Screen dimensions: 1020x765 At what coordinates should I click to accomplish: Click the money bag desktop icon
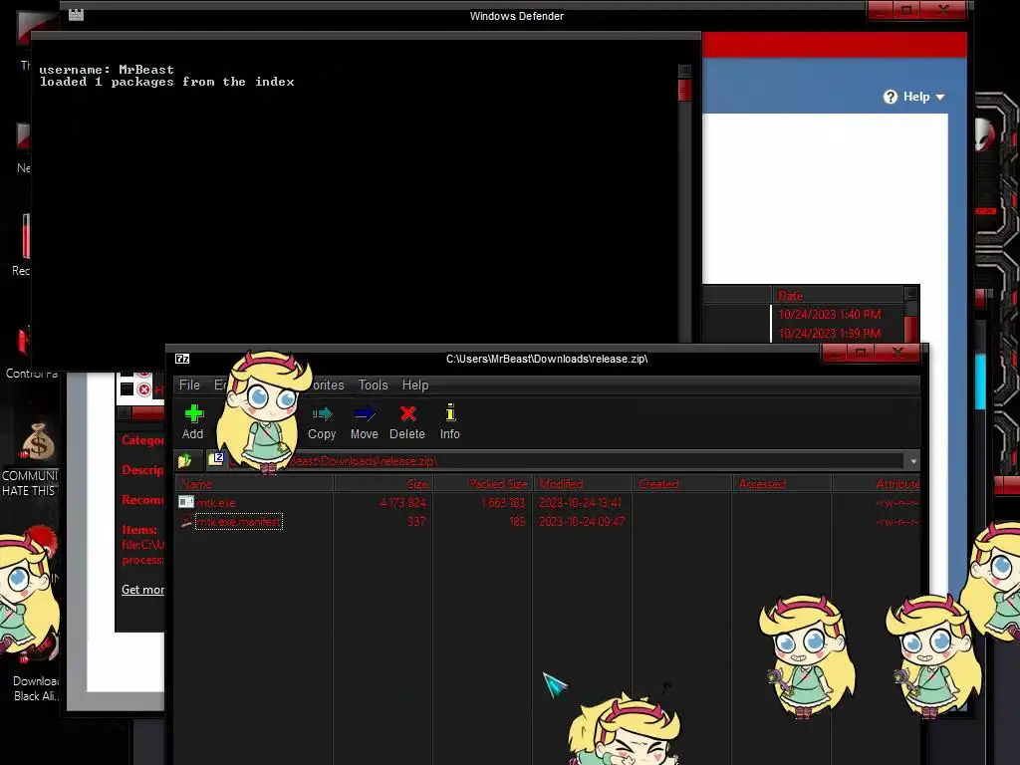point(38,441)
